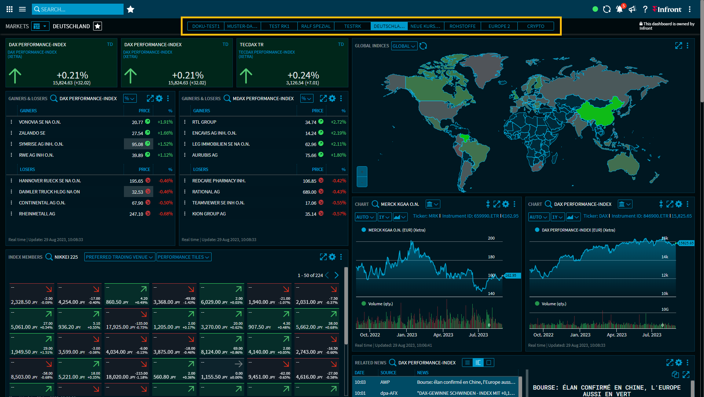This screenshot has height=397, width=704.
Task: Expand the Preferred Trading Venue dropdown
Action: pos(120,257)
